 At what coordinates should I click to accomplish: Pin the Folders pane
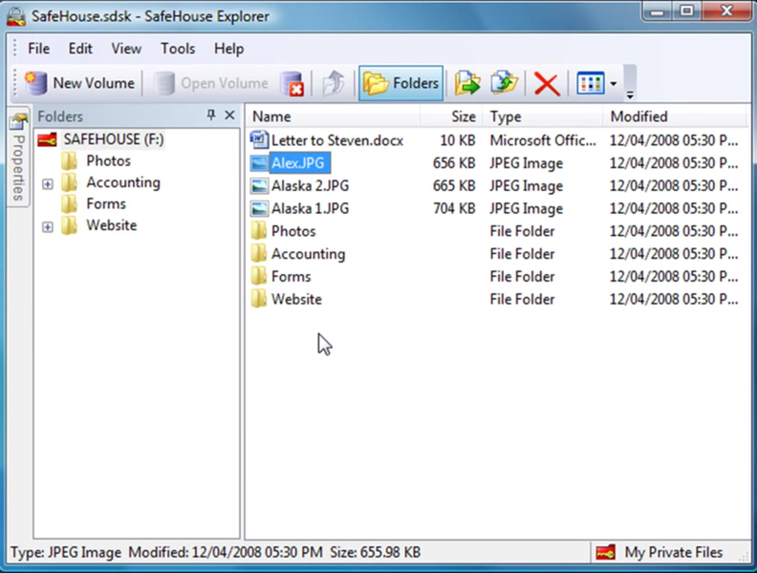pyautogui.click(x=211, y=115)
